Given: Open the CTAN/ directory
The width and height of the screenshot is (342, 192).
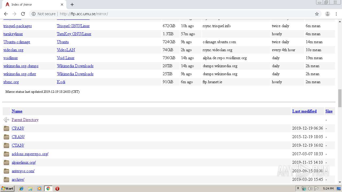Looking at the screenshot, I should click(x=18, y=145).
